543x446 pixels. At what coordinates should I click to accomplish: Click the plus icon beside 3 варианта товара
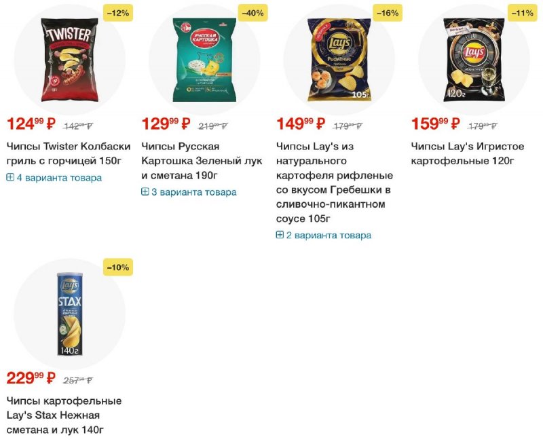pyautogui.click(x=145, y=192)
